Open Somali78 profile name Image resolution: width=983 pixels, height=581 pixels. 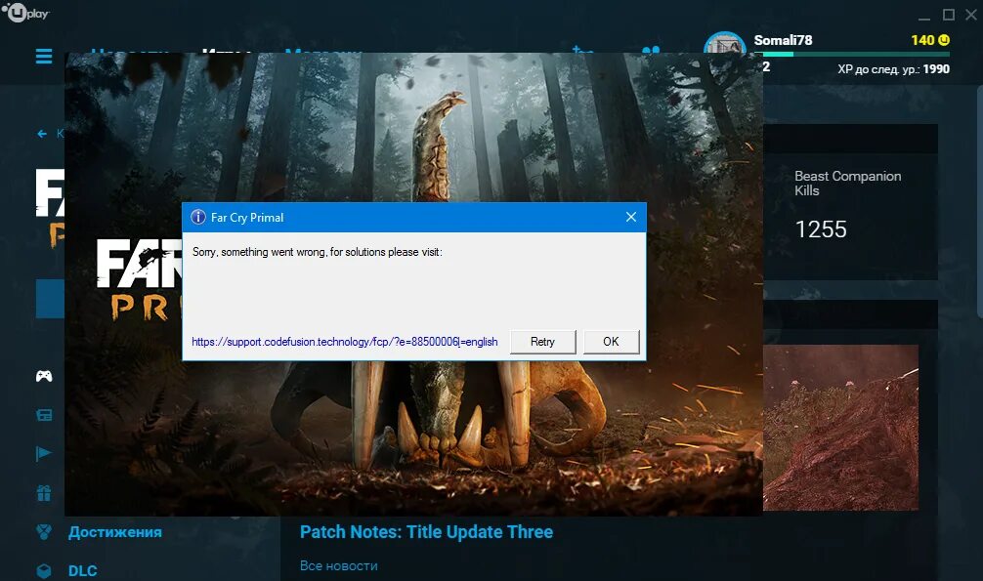click(x=783, y=40)
